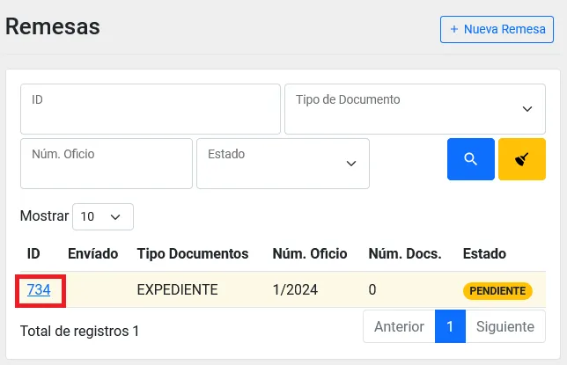Click the yellow clear filters broom button
The width and height of the screenshot is (567, 365).
[x=522, y=159]
